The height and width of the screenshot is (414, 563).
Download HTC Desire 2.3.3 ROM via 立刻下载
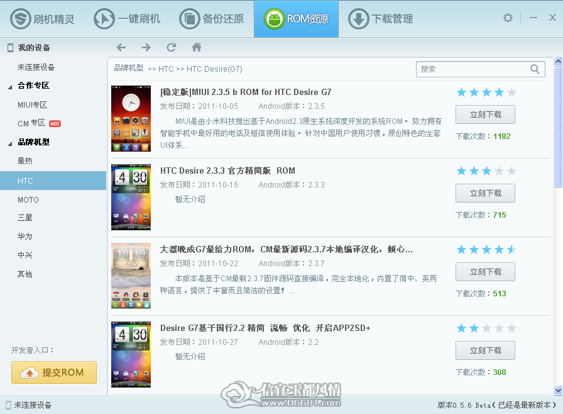coord(485,193)
